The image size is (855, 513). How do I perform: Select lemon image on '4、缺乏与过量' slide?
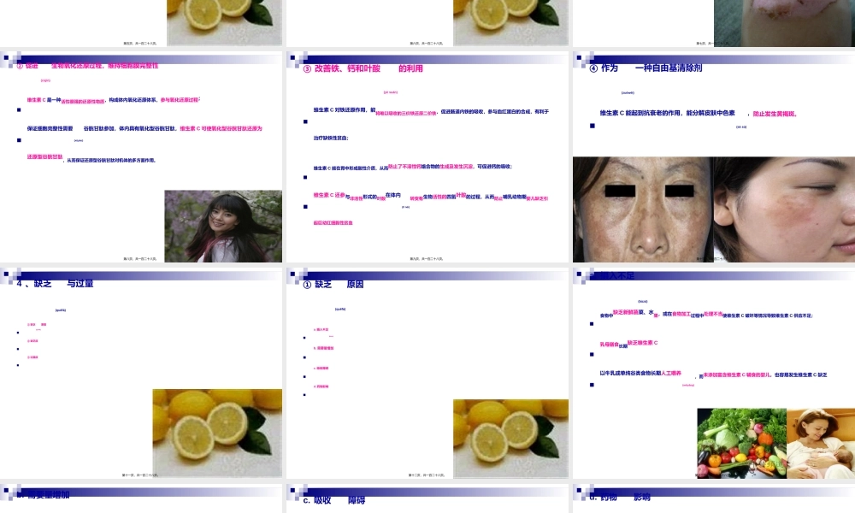pos(217,433)
